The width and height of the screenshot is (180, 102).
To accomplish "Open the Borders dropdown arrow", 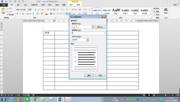I will tap(86, 14).
